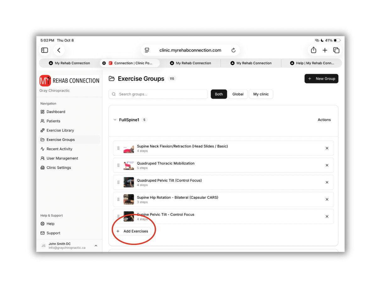Screen dimensions: 377x283
Task: Open Exercise Library in navigation
Action: click(x=69, y=130)
